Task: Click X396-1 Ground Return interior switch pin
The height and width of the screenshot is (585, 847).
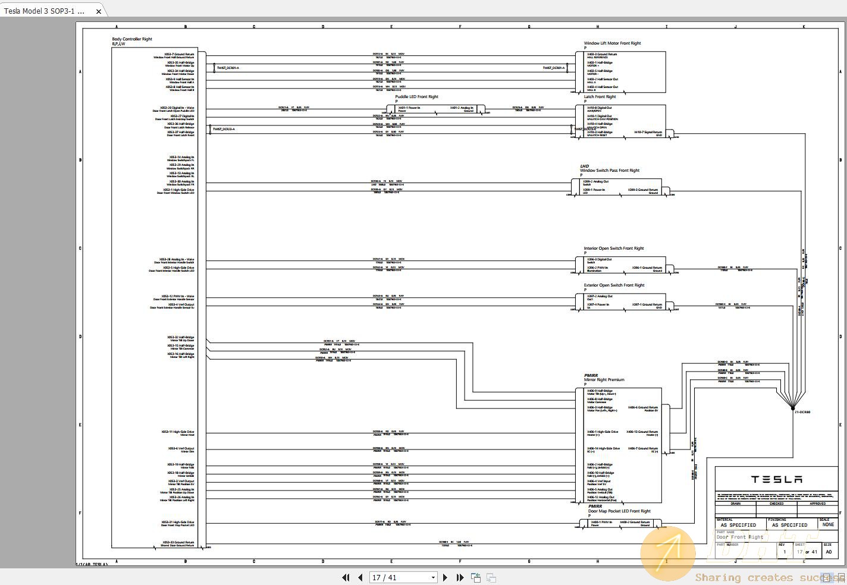Action: (x=647, y=268)
